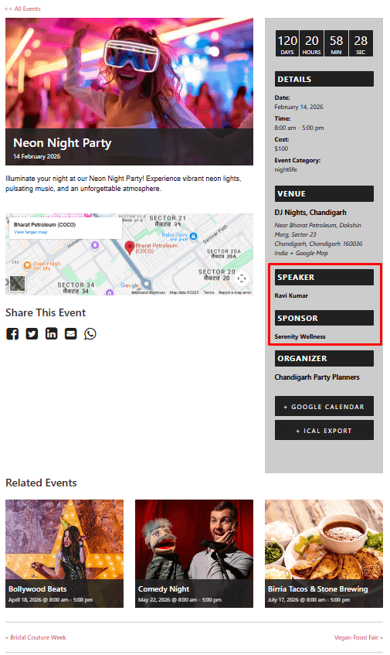Image resolution: width=390 pixels, height=655 pixels.
Task: Open sponsor Serenity Wellness
Action: (x=300, y=336)
